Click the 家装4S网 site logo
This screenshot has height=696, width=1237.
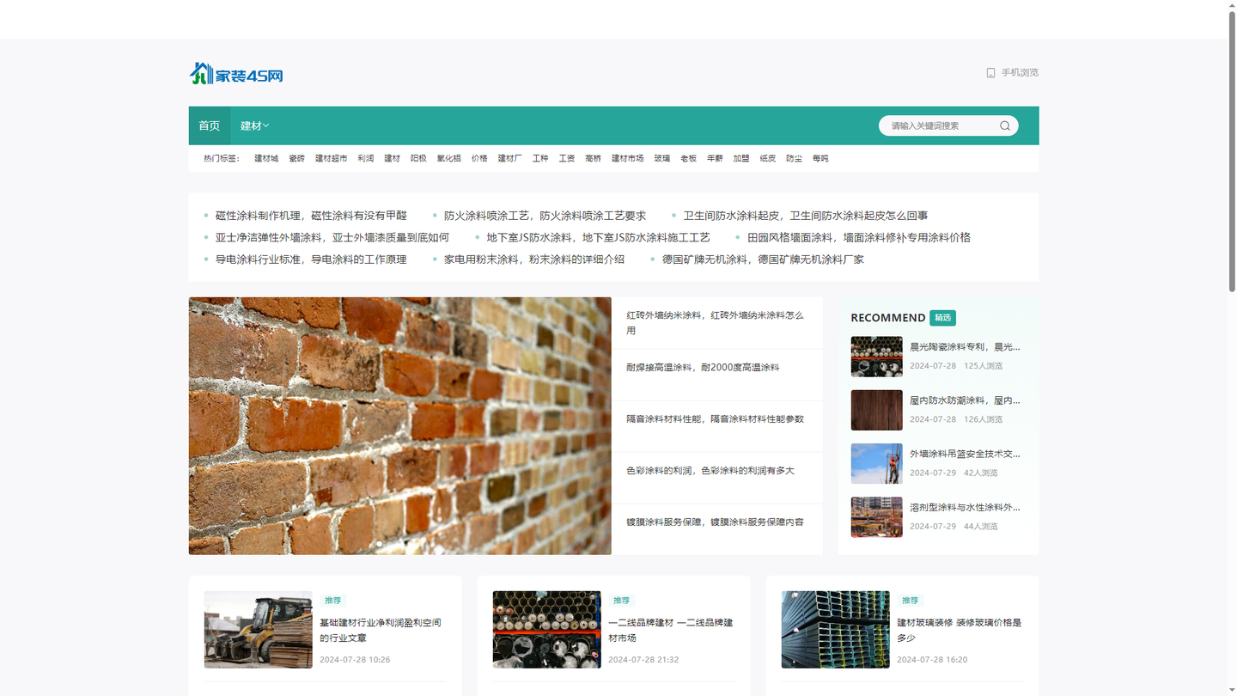(236, 74)
